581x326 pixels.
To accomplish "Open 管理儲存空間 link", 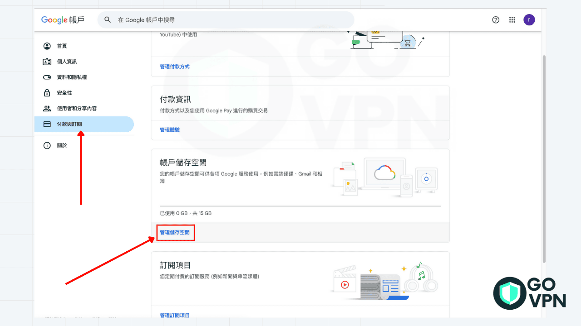I will (x=175, y=232).
